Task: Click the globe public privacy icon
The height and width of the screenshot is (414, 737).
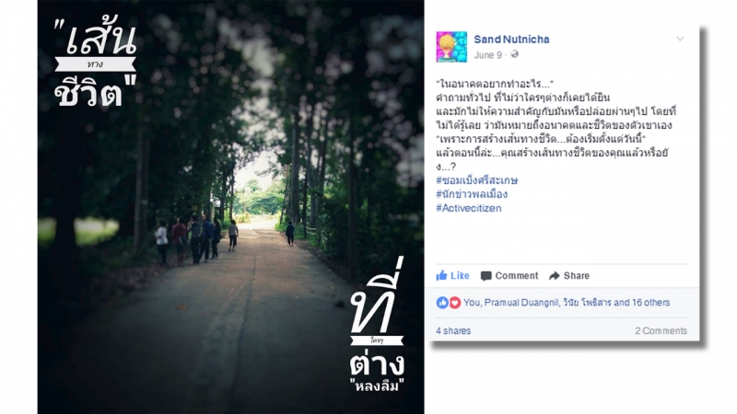Action: click(515, 54)
